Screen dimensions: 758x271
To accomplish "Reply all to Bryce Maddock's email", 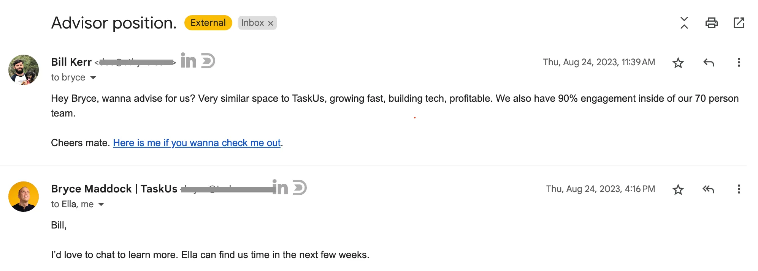I will click(708, 189).
